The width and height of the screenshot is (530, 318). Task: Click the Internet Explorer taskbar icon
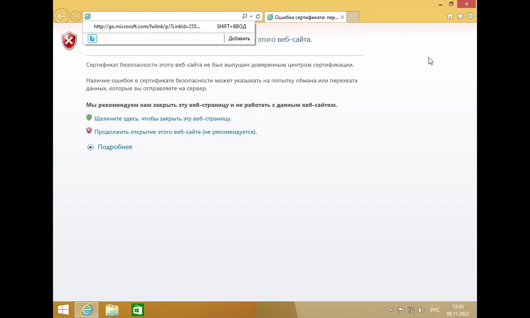87,310
